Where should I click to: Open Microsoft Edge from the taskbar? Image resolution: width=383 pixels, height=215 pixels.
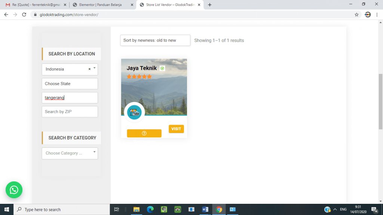coord(150,209)
